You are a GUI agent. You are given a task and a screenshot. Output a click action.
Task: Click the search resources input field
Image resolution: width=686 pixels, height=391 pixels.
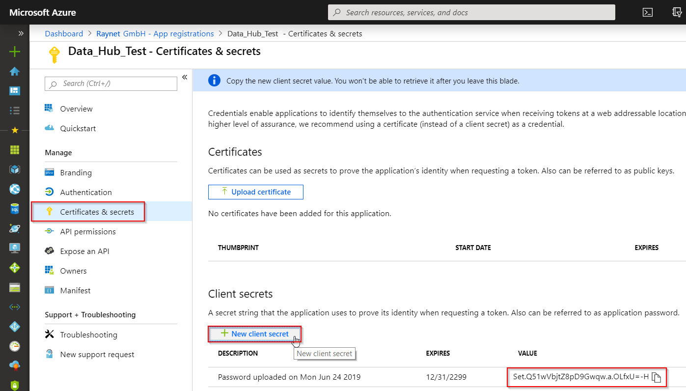pos(471,12)
